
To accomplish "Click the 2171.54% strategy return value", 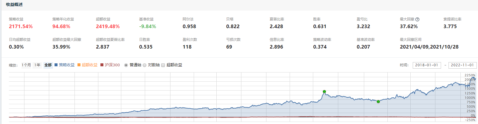I will pos(21,26).
